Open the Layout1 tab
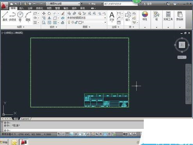Screen dimensions: 193x145 point(25,119)
